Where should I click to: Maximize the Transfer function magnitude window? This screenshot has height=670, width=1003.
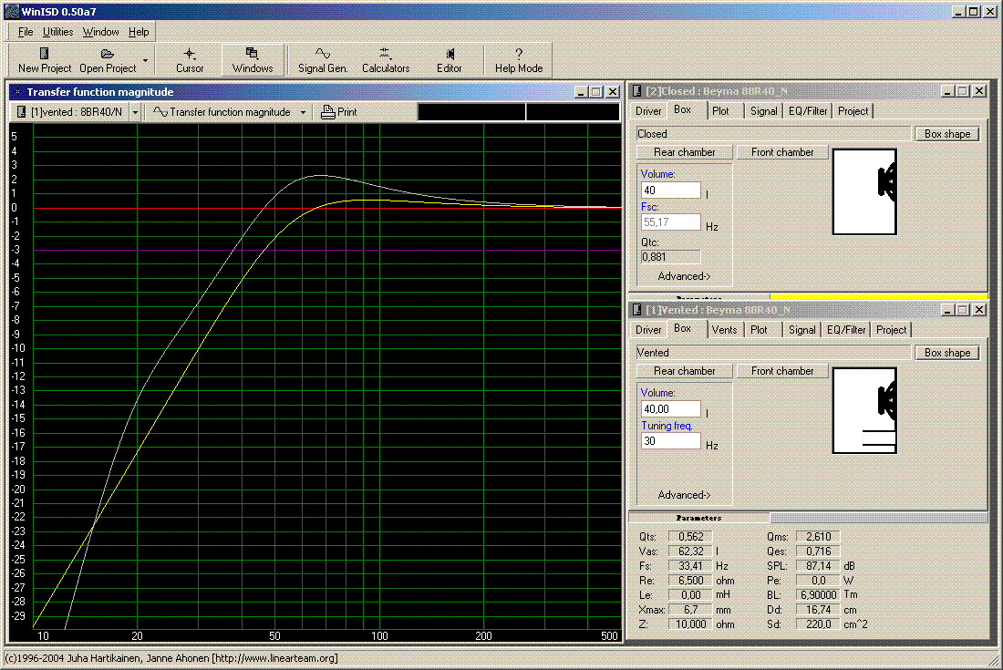[x=596, y=92]
